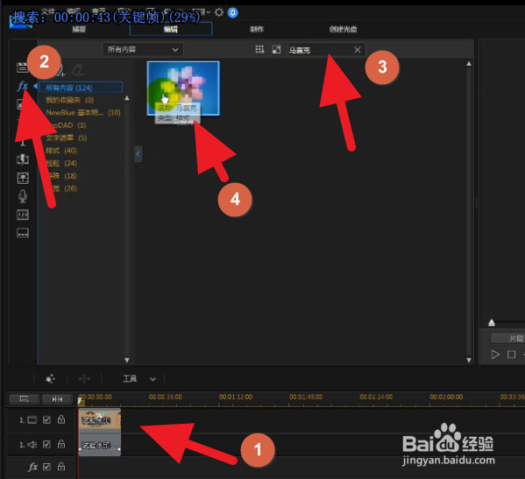Open the Audio Mixing Room sidebar icon
The width and height of the screenshot is (525, 479).
coord(23,178)
